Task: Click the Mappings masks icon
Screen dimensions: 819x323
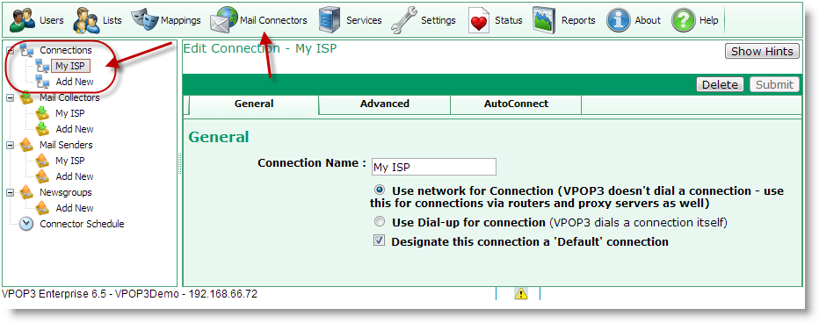Action: tap(143, 18)
